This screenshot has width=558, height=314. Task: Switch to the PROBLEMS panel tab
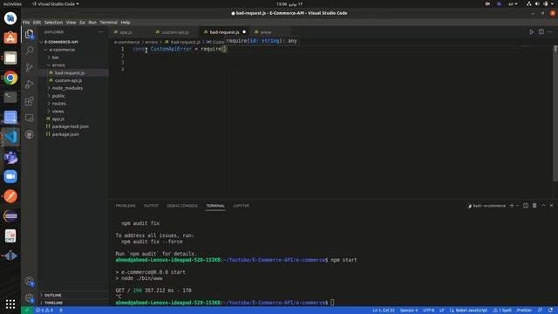click(x=126, y=206)
